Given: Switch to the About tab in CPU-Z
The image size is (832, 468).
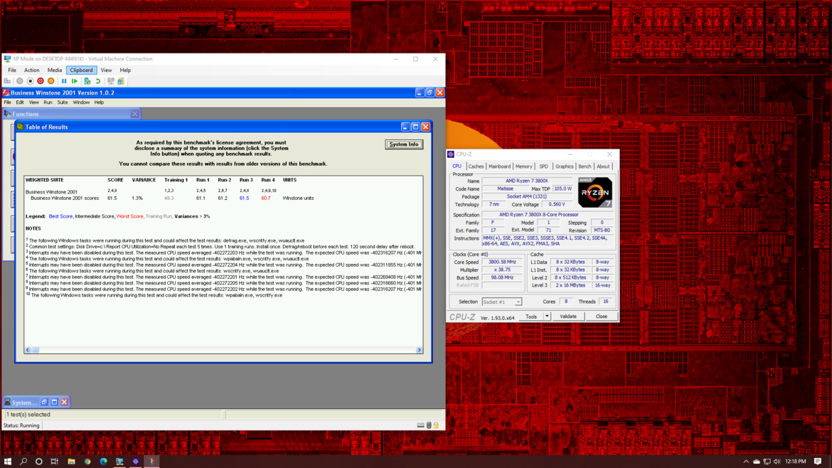Looking at the screenshot, I should pyautogui.click(x=603, y=166).
